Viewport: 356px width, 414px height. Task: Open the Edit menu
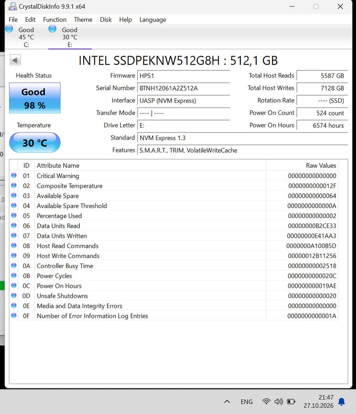point(30,20)
